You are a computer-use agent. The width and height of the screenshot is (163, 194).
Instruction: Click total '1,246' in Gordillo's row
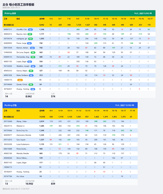pos(42,29)
